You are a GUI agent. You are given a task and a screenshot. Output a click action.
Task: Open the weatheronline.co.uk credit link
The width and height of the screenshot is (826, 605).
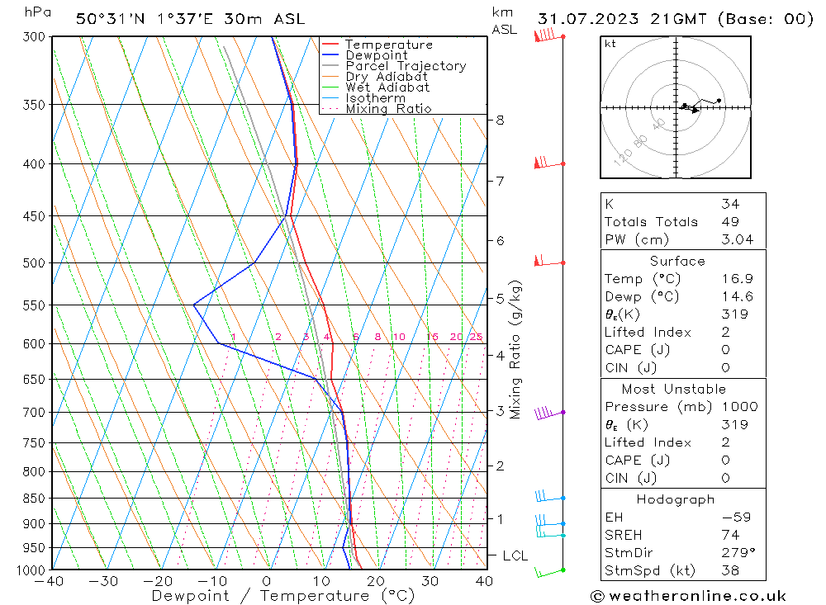click(x=689, y=596)
